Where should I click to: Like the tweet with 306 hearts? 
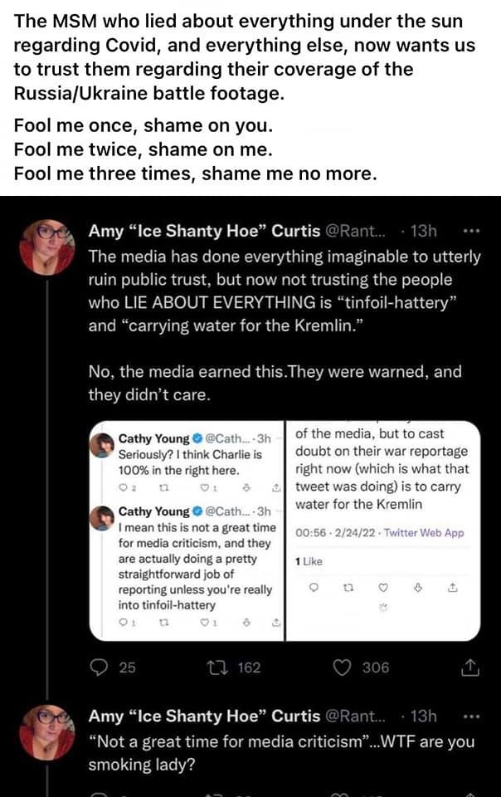343,667
